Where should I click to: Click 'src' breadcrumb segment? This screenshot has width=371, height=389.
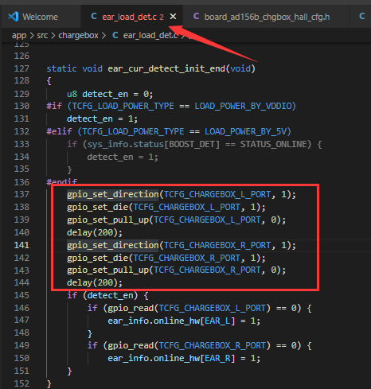[42, 35]
